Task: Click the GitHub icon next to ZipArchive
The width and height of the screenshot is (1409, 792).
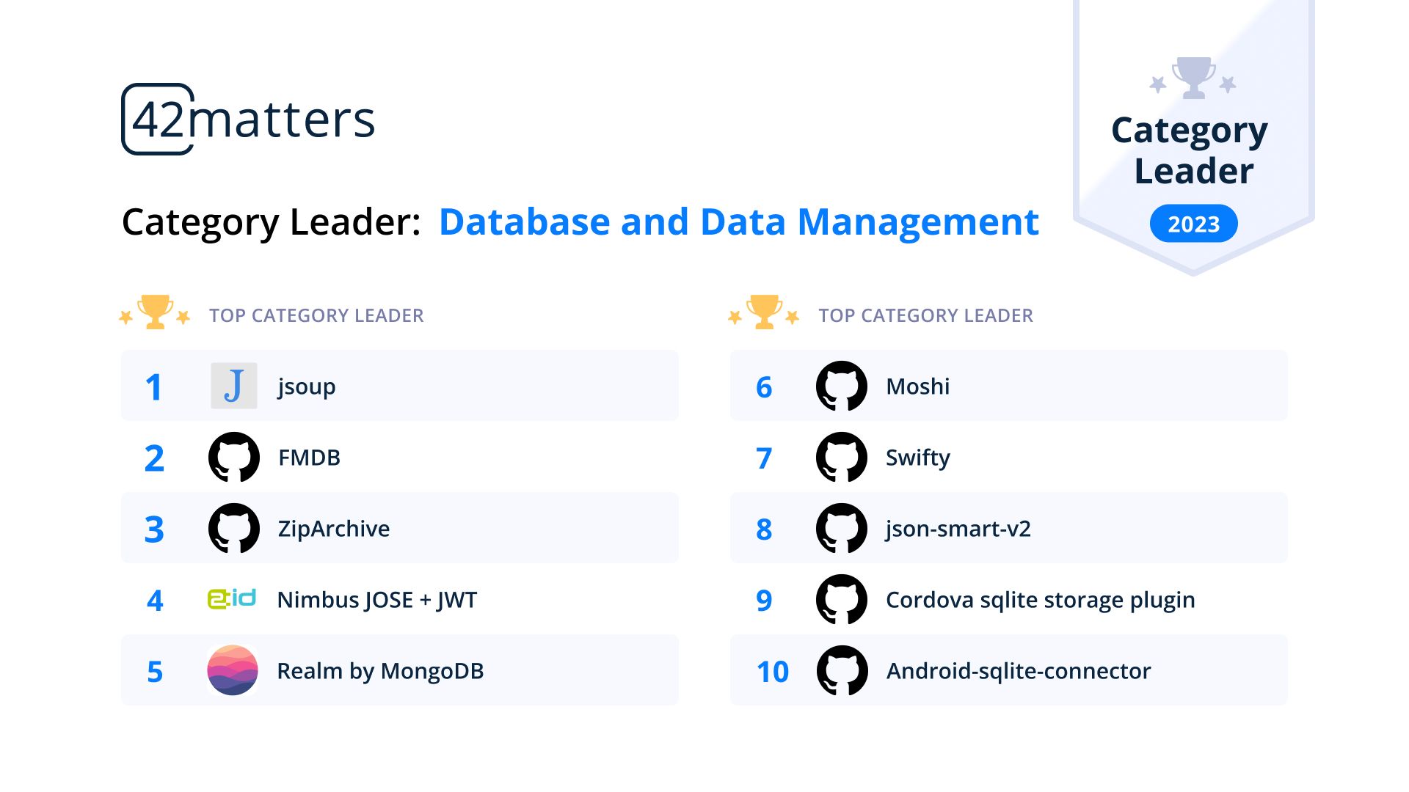Action: (x=233, y=528)
